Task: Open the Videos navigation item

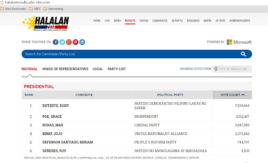Action: [144, 21]
